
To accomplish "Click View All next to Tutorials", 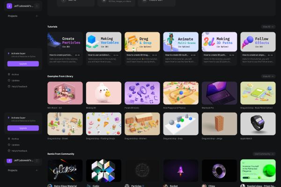I will click(x=268, y=27).
